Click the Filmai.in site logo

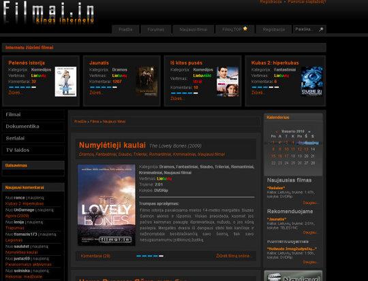[x=49, y=12]
